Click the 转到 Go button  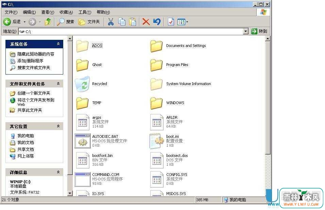tap(259, 31)
